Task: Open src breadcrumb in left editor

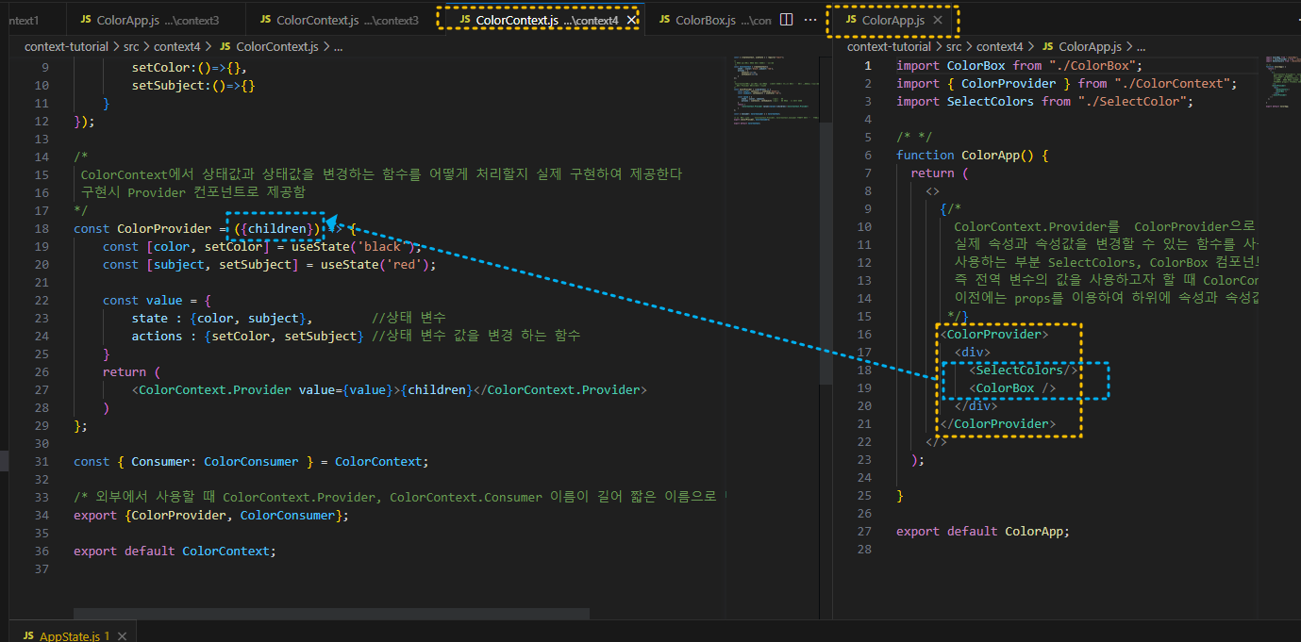Action: 131,45
